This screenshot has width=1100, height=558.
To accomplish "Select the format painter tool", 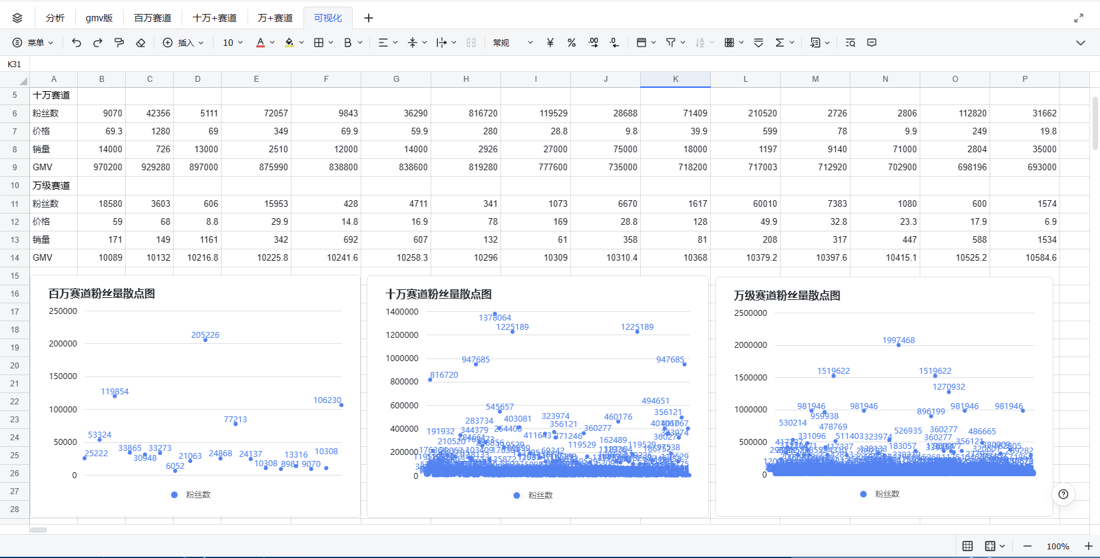I will click(119, 43).
